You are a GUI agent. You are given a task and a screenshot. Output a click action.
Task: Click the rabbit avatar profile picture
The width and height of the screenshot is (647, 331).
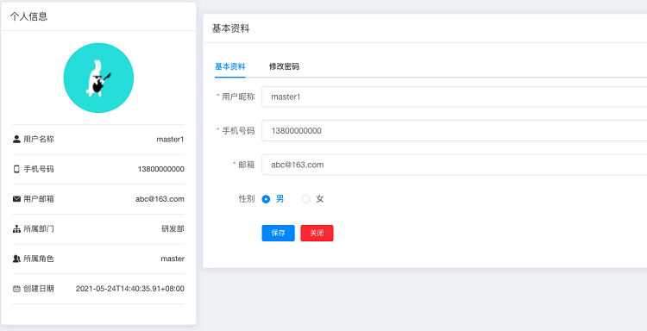(x=98, y=78)
